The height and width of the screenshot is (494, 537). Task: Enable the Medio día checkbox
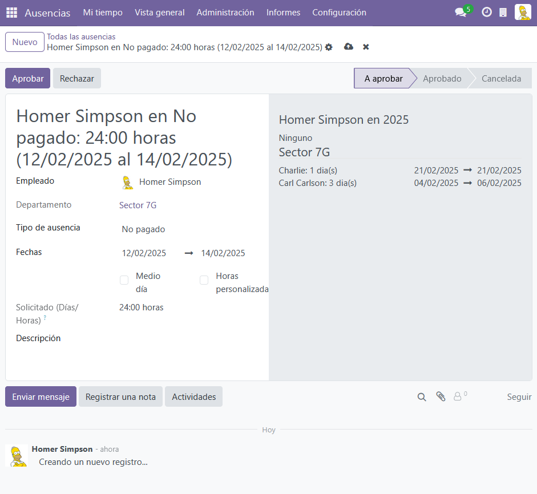point(124,280)
